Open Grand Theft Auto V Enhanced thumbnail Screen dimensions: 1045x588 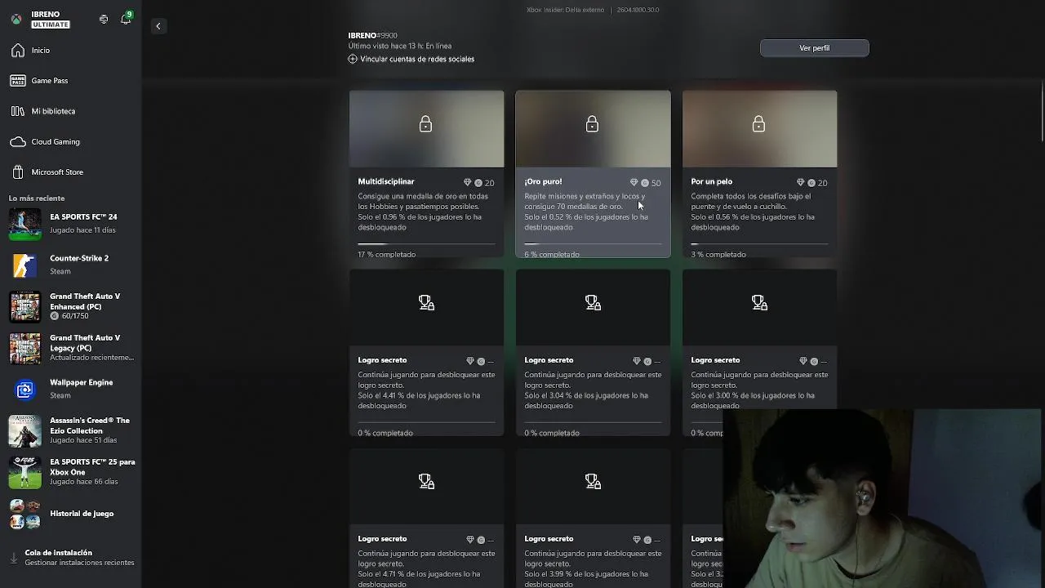(24, 306)
